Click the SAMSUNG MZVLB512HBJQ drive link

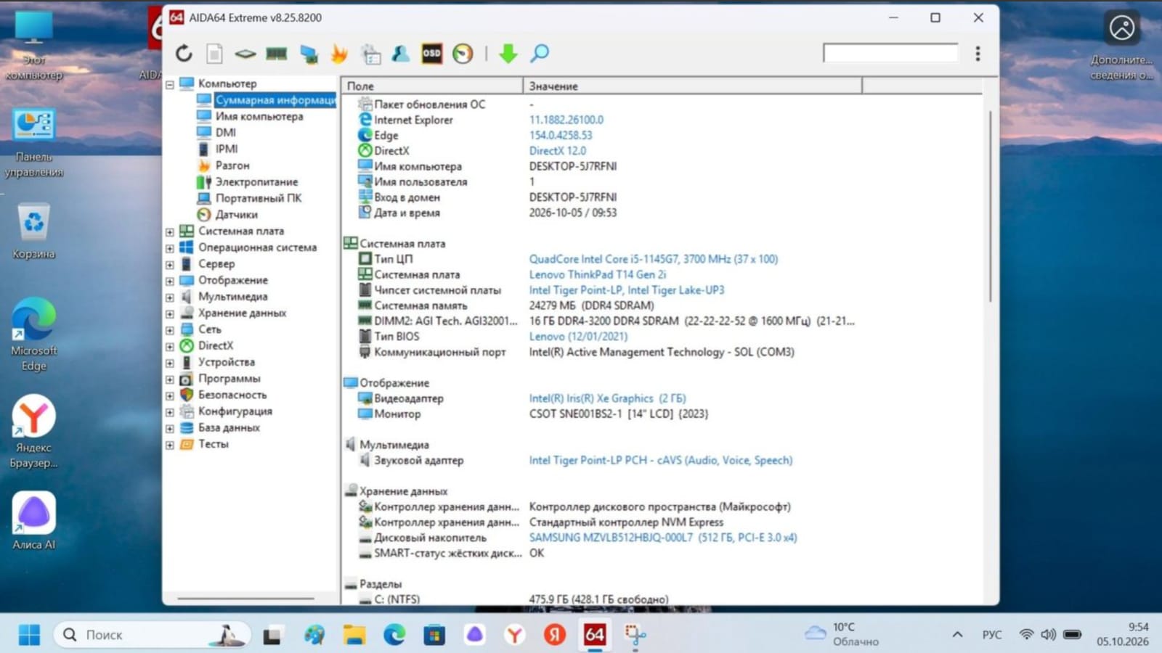tap(663, 538)
